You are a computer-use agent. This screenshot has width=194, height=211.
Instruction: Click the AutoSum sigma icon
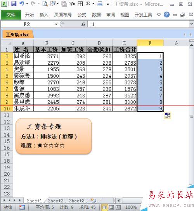coord(88,3)
